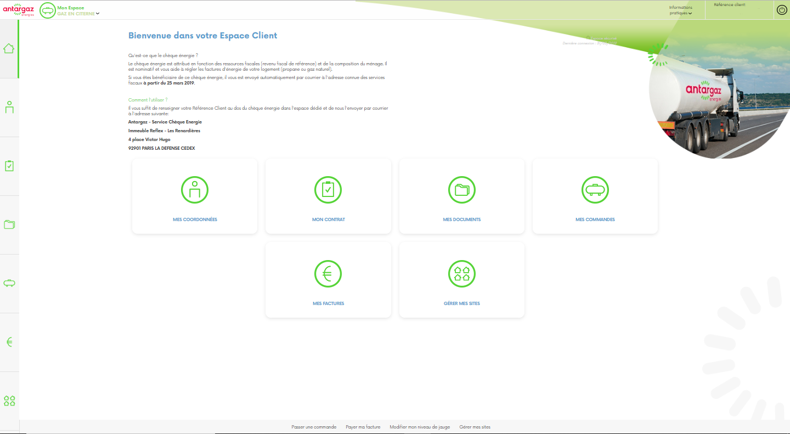790x434 pixels.
Task: Click Gérer mes sites in the footer
Action: [x=475, y=427]
